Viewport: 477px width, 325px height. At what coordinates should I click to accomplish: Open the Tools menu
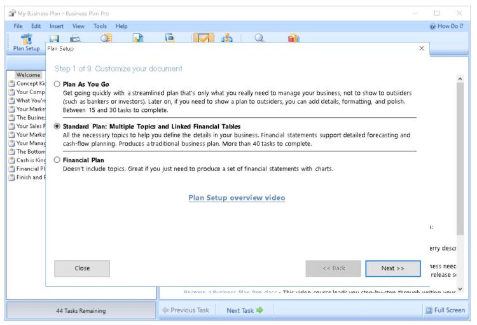(100, 26)
